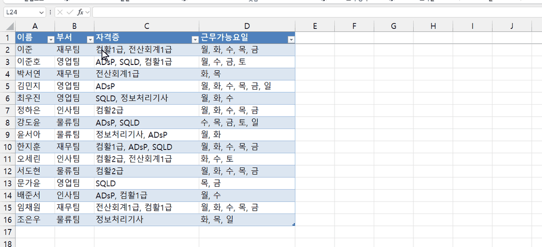Select column A header
542x247 pixels.
click(x=35, y=26)
